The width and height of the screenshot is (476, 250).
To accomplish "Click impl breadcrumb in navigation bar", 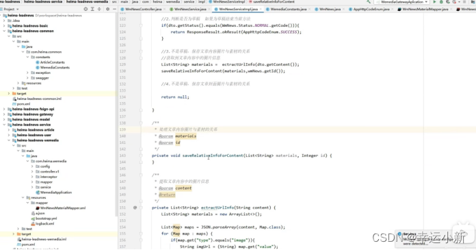I will [x=202, y=2].
